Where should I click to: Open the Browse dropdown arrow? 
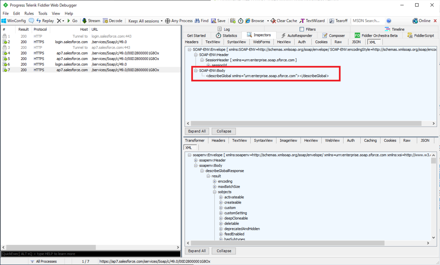coord(268,21)
